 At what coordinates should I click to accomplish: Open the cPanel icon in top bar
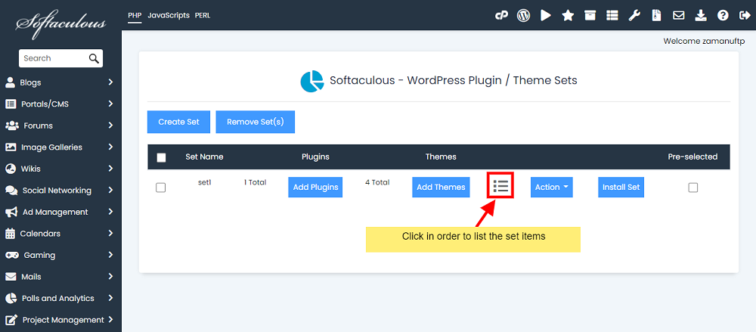[x=501, y=15]
